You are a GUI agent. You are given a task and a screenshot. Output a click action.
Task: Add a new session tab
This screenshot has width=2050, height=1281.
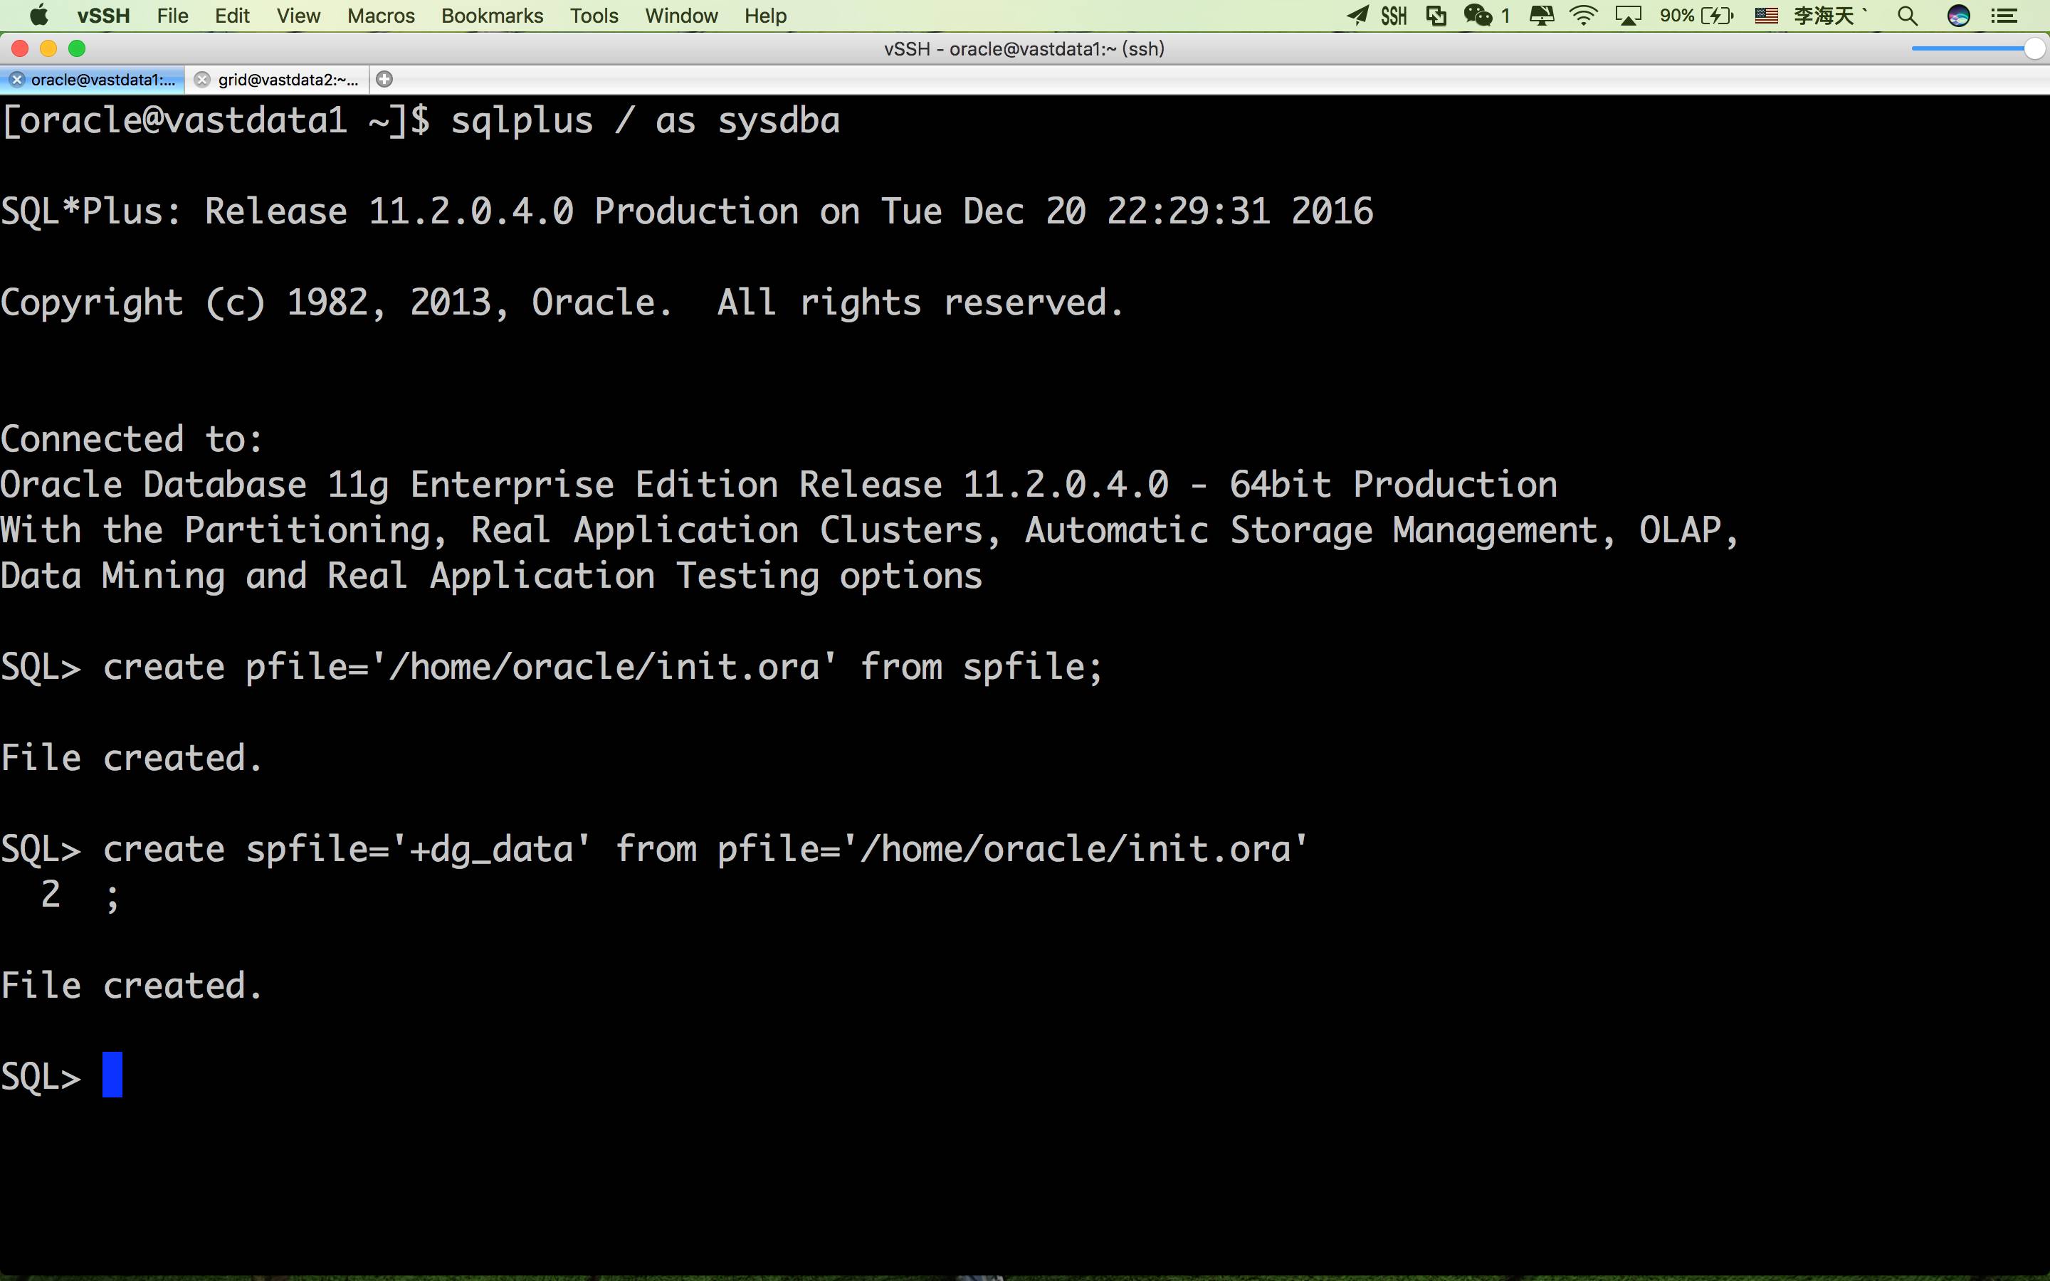384,80
